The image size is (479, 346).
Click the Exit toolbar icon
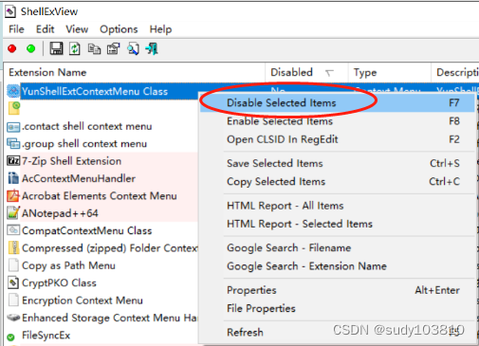click(152, 49)
